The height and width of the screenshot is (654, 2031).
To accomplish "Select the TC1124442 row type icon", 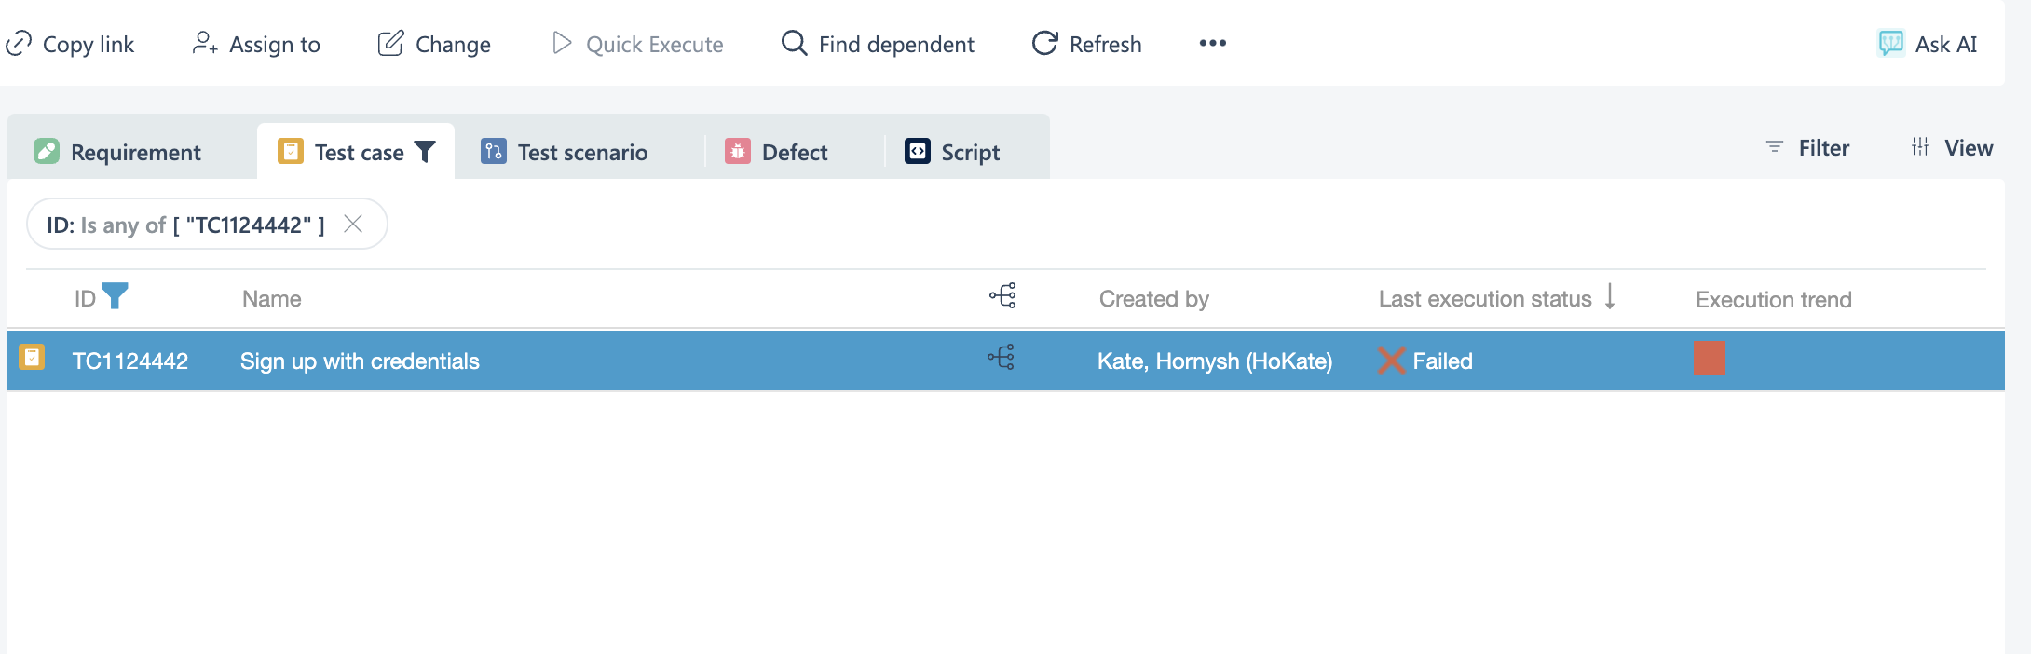I will pos(32,359).
